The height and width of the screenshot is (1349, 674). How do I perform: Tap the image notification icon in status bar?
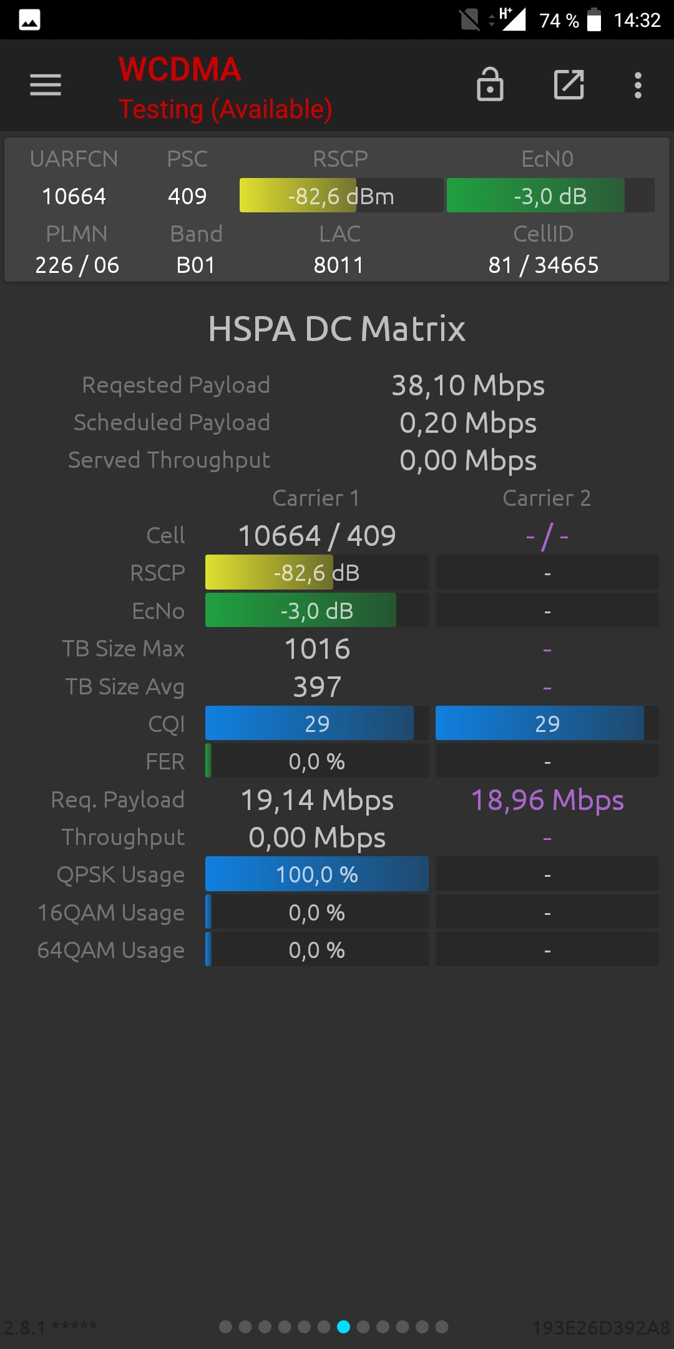[29, 20]
